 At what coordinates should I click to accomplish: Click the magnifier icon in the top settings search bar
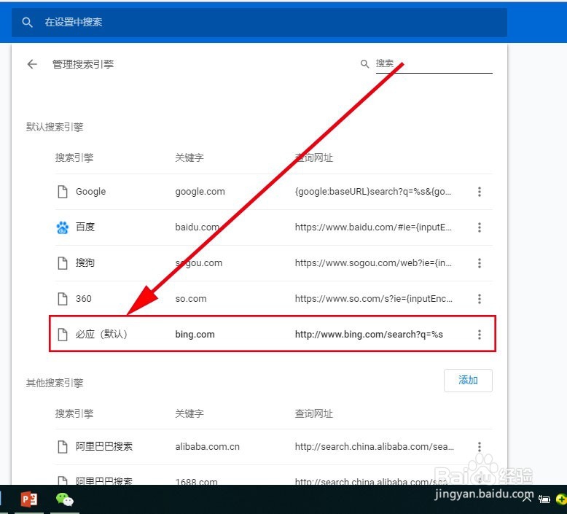point(27,22)
